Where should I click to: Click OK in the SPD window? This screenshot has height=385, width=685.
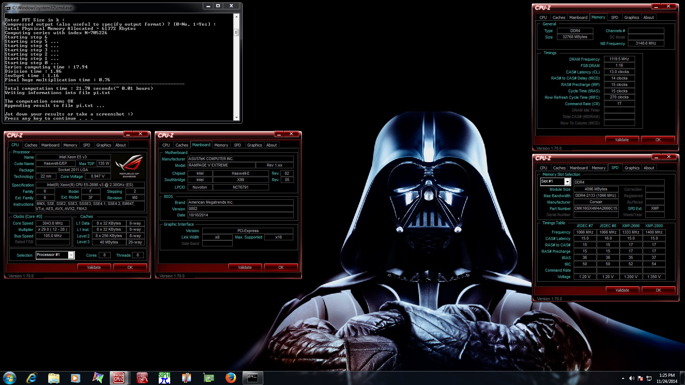pyautogui.click(x=658, y=290)
